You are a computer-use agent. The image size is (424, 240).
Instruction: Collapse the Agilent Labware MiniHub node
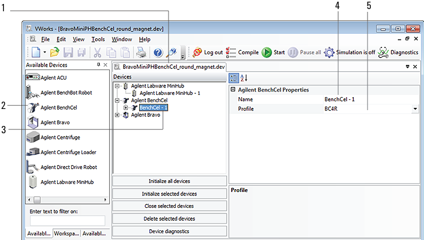(x=118, y=86)
